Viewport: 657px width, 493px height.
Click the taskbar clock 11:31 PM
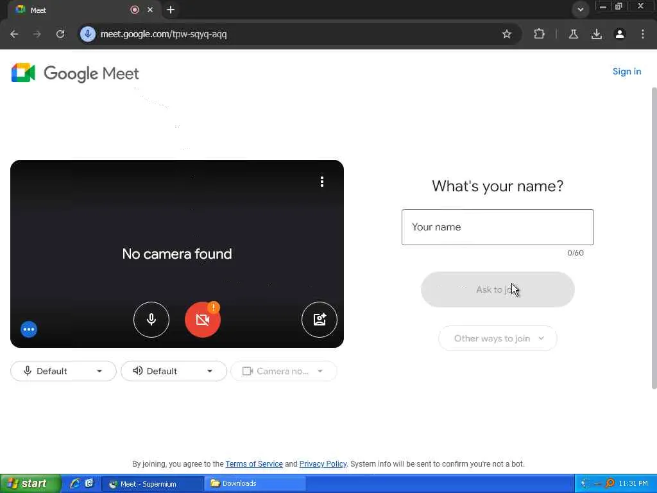[633, 483]
